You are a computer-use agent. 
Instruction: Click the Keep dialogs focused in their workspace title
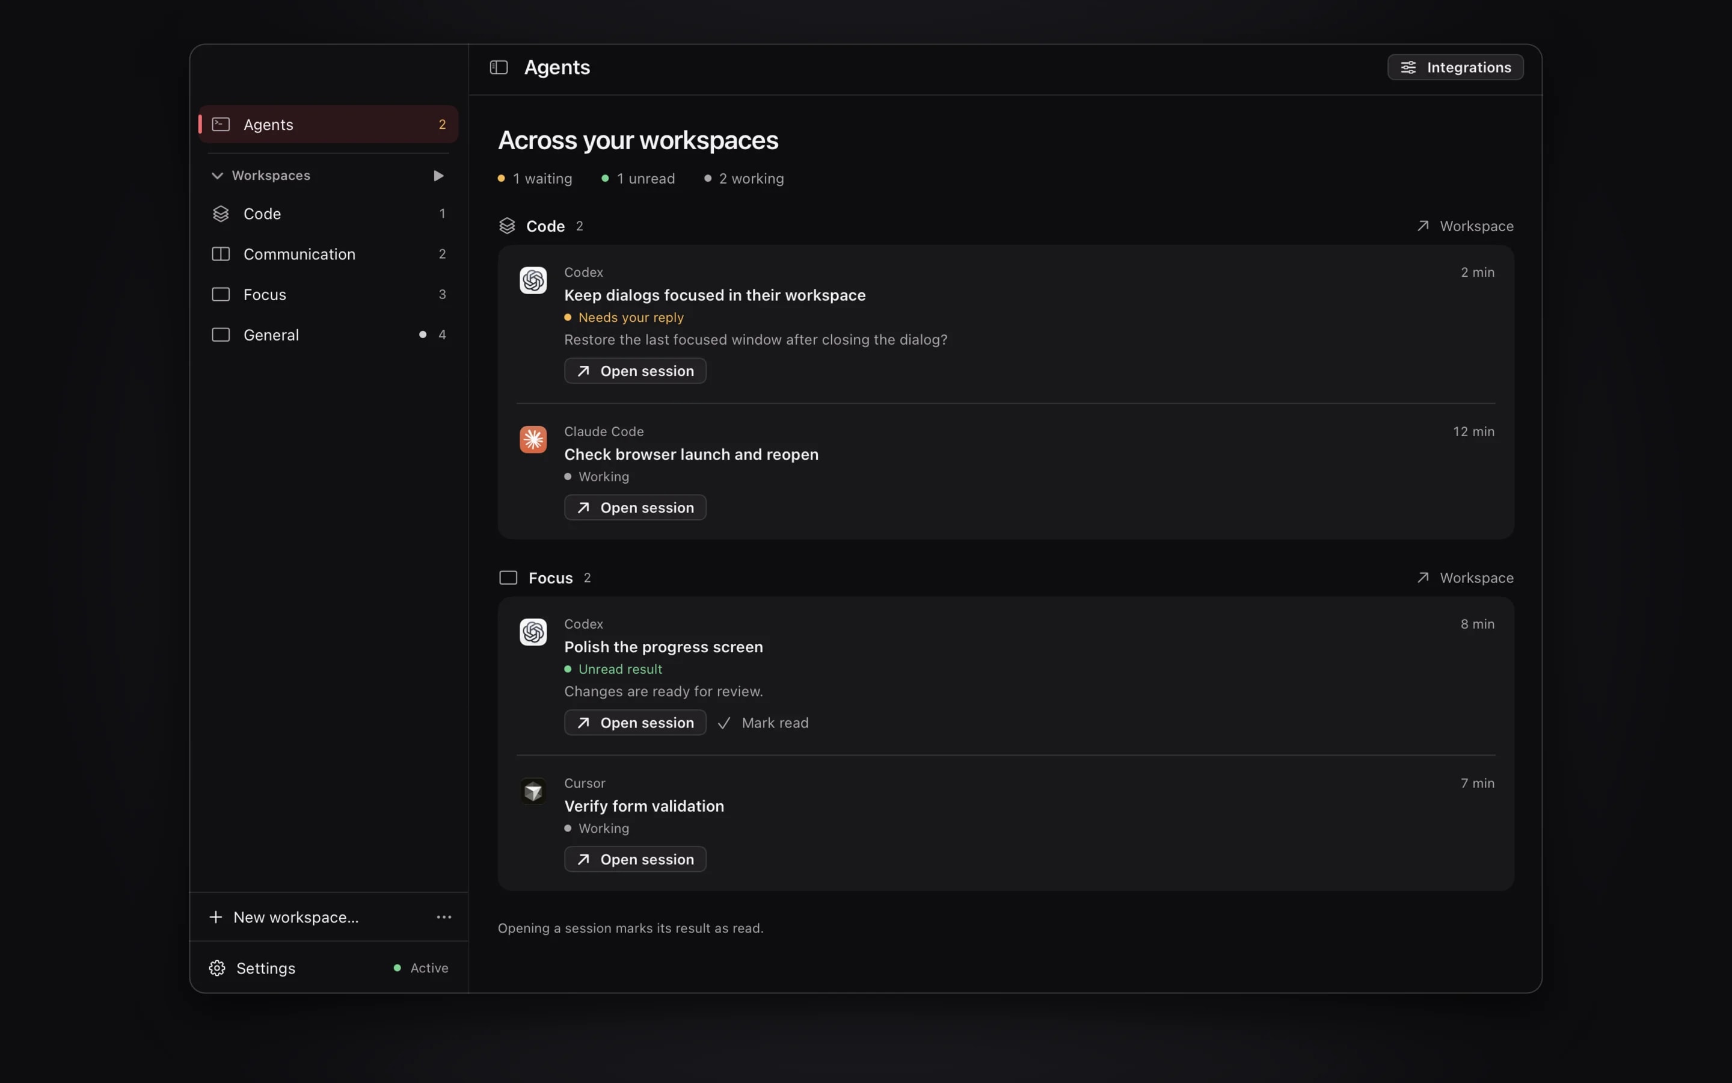pyautogui.click(x=715, y=295)
